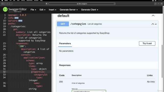Click the Responses section heading
The width and height of the screenshot is (164, 92).
pos(65,65)
